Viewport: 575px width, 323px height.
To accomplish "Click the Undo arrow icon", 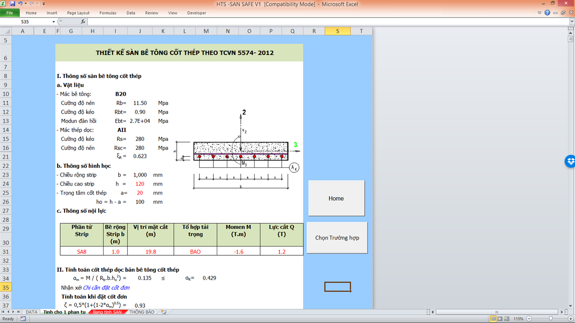I will pyautogui.click(x=20, y=4).
